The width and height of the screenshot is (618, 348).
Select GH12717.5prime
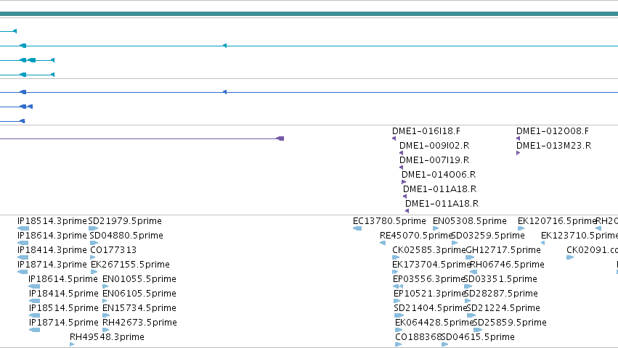tap(504, 250)
